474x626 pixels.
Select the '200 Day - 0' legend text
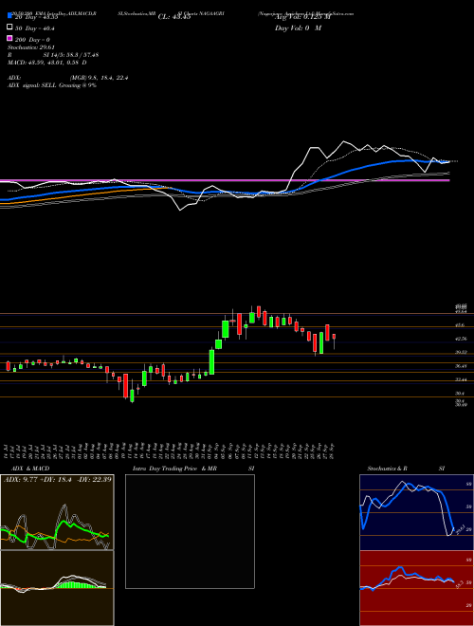point(33,40)
